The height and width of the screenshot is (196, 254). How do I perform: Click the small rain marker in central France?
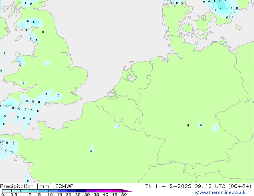[92, 150]
